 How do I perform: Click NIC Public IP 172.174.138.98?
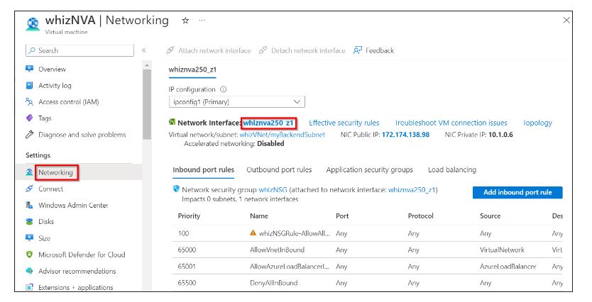[405, 135]
